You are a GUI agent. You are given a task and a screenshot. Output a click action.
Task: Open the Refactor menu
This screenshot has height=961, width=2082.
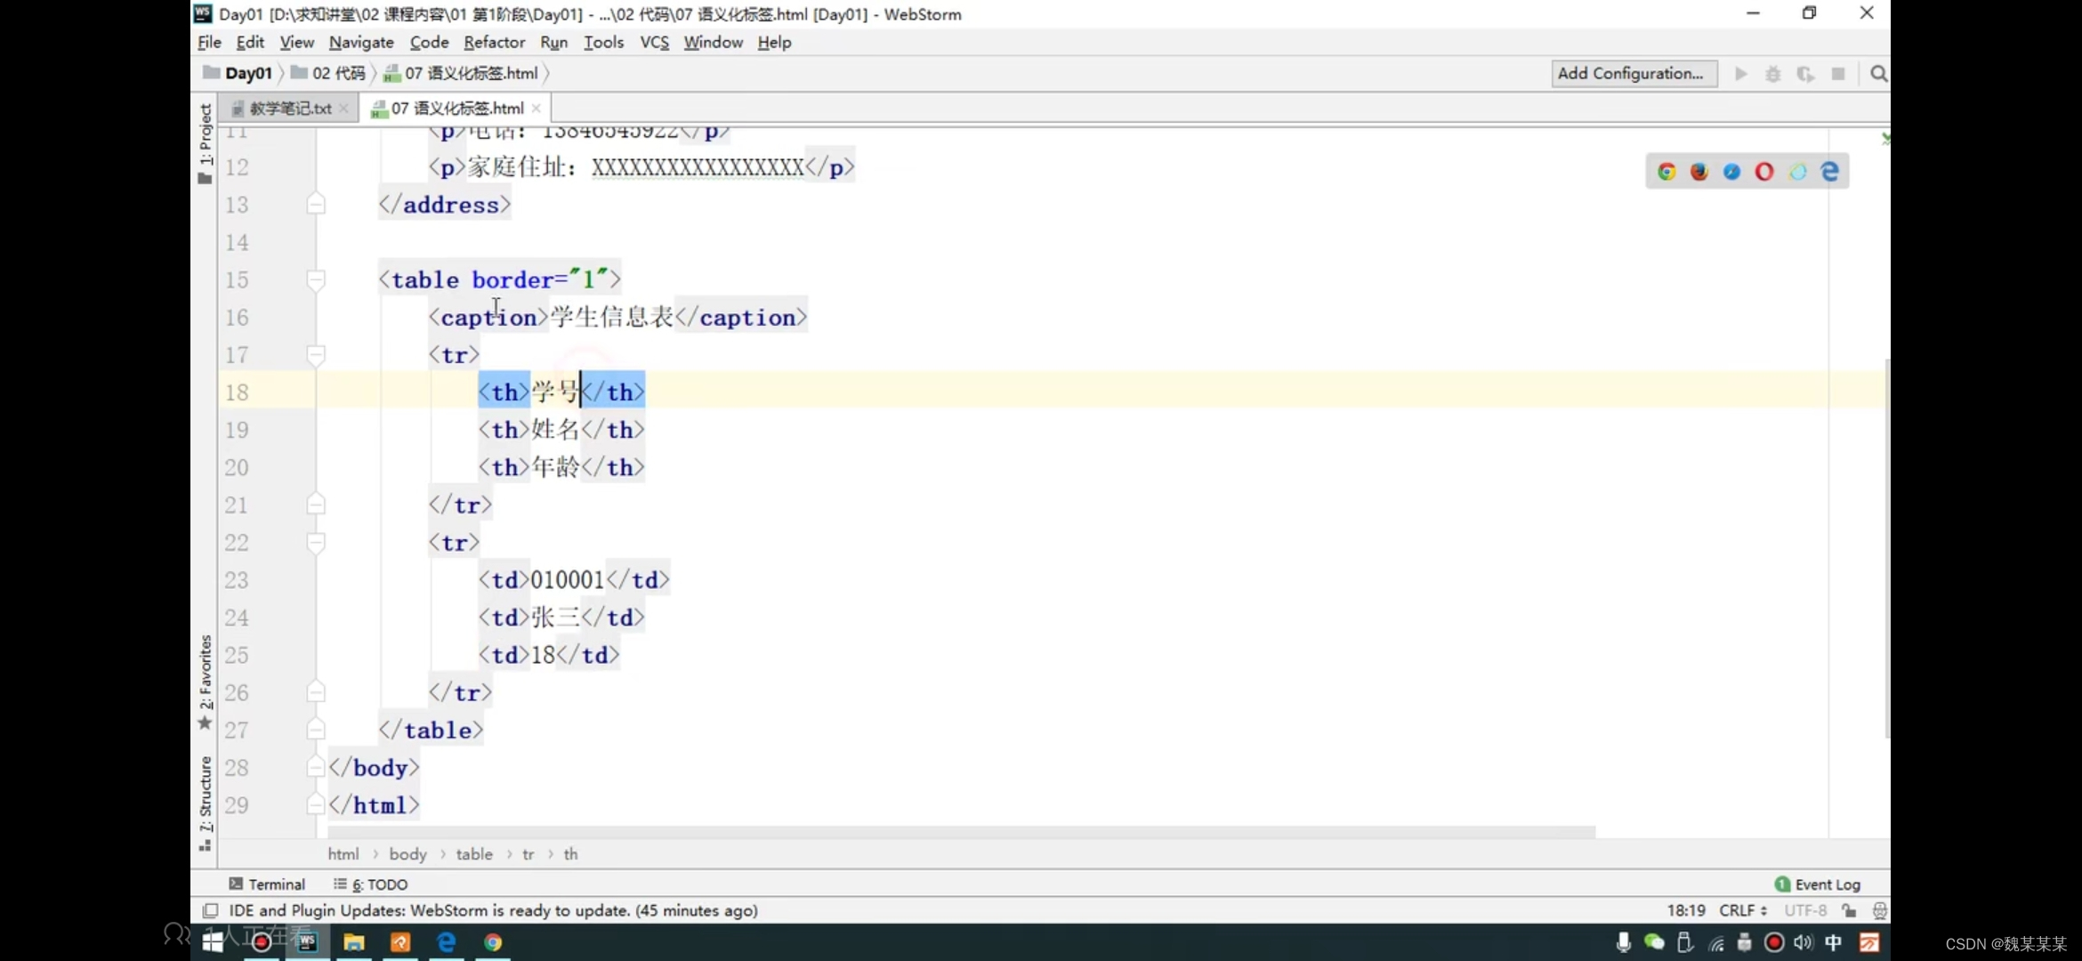coord(494,42)
